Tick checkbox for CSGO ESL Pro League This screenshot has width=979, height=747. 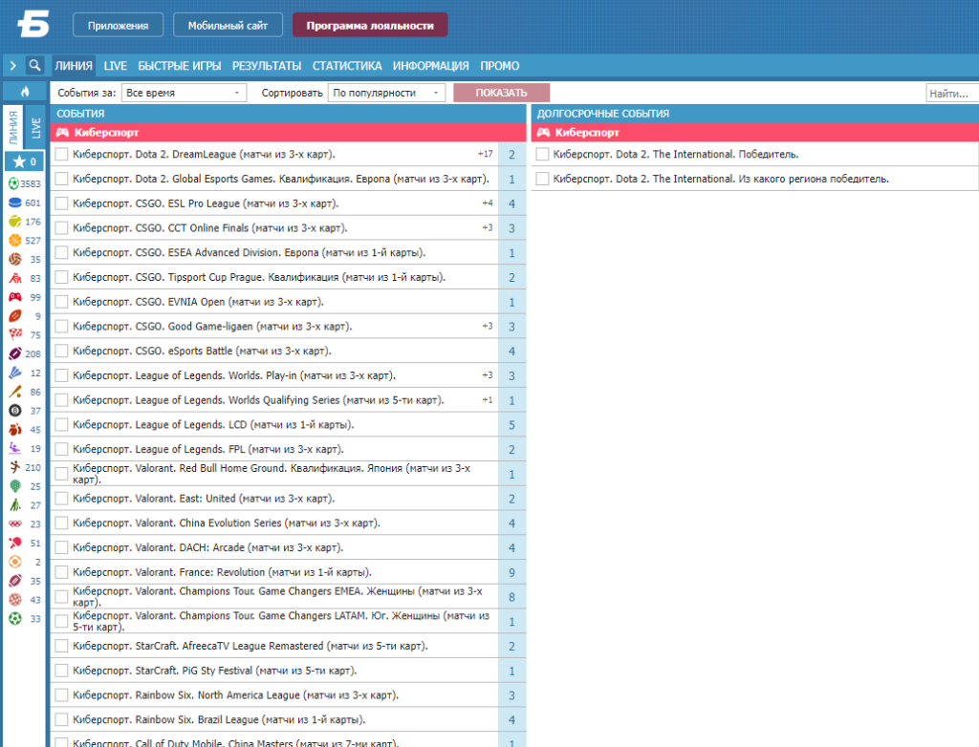coord(61,203)
